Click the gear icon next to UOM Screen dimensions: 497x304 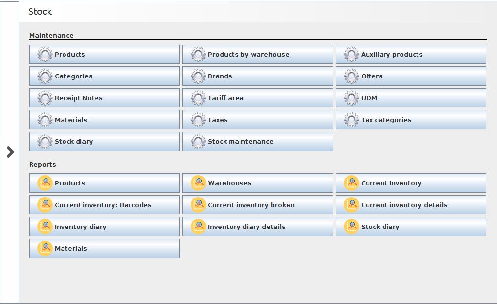tap(352, 98)
